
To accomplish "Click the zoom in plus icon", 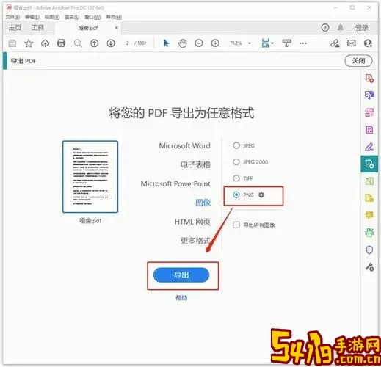I will 215,43.
